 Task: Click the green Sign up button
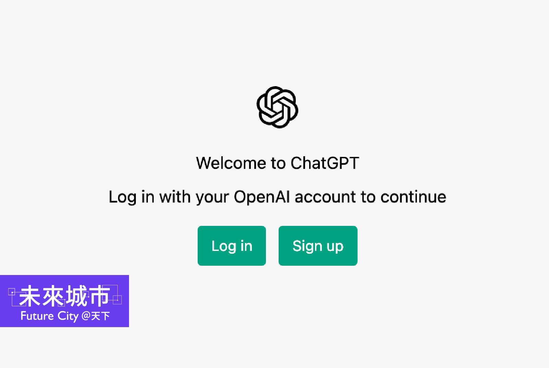pos(318,246)
